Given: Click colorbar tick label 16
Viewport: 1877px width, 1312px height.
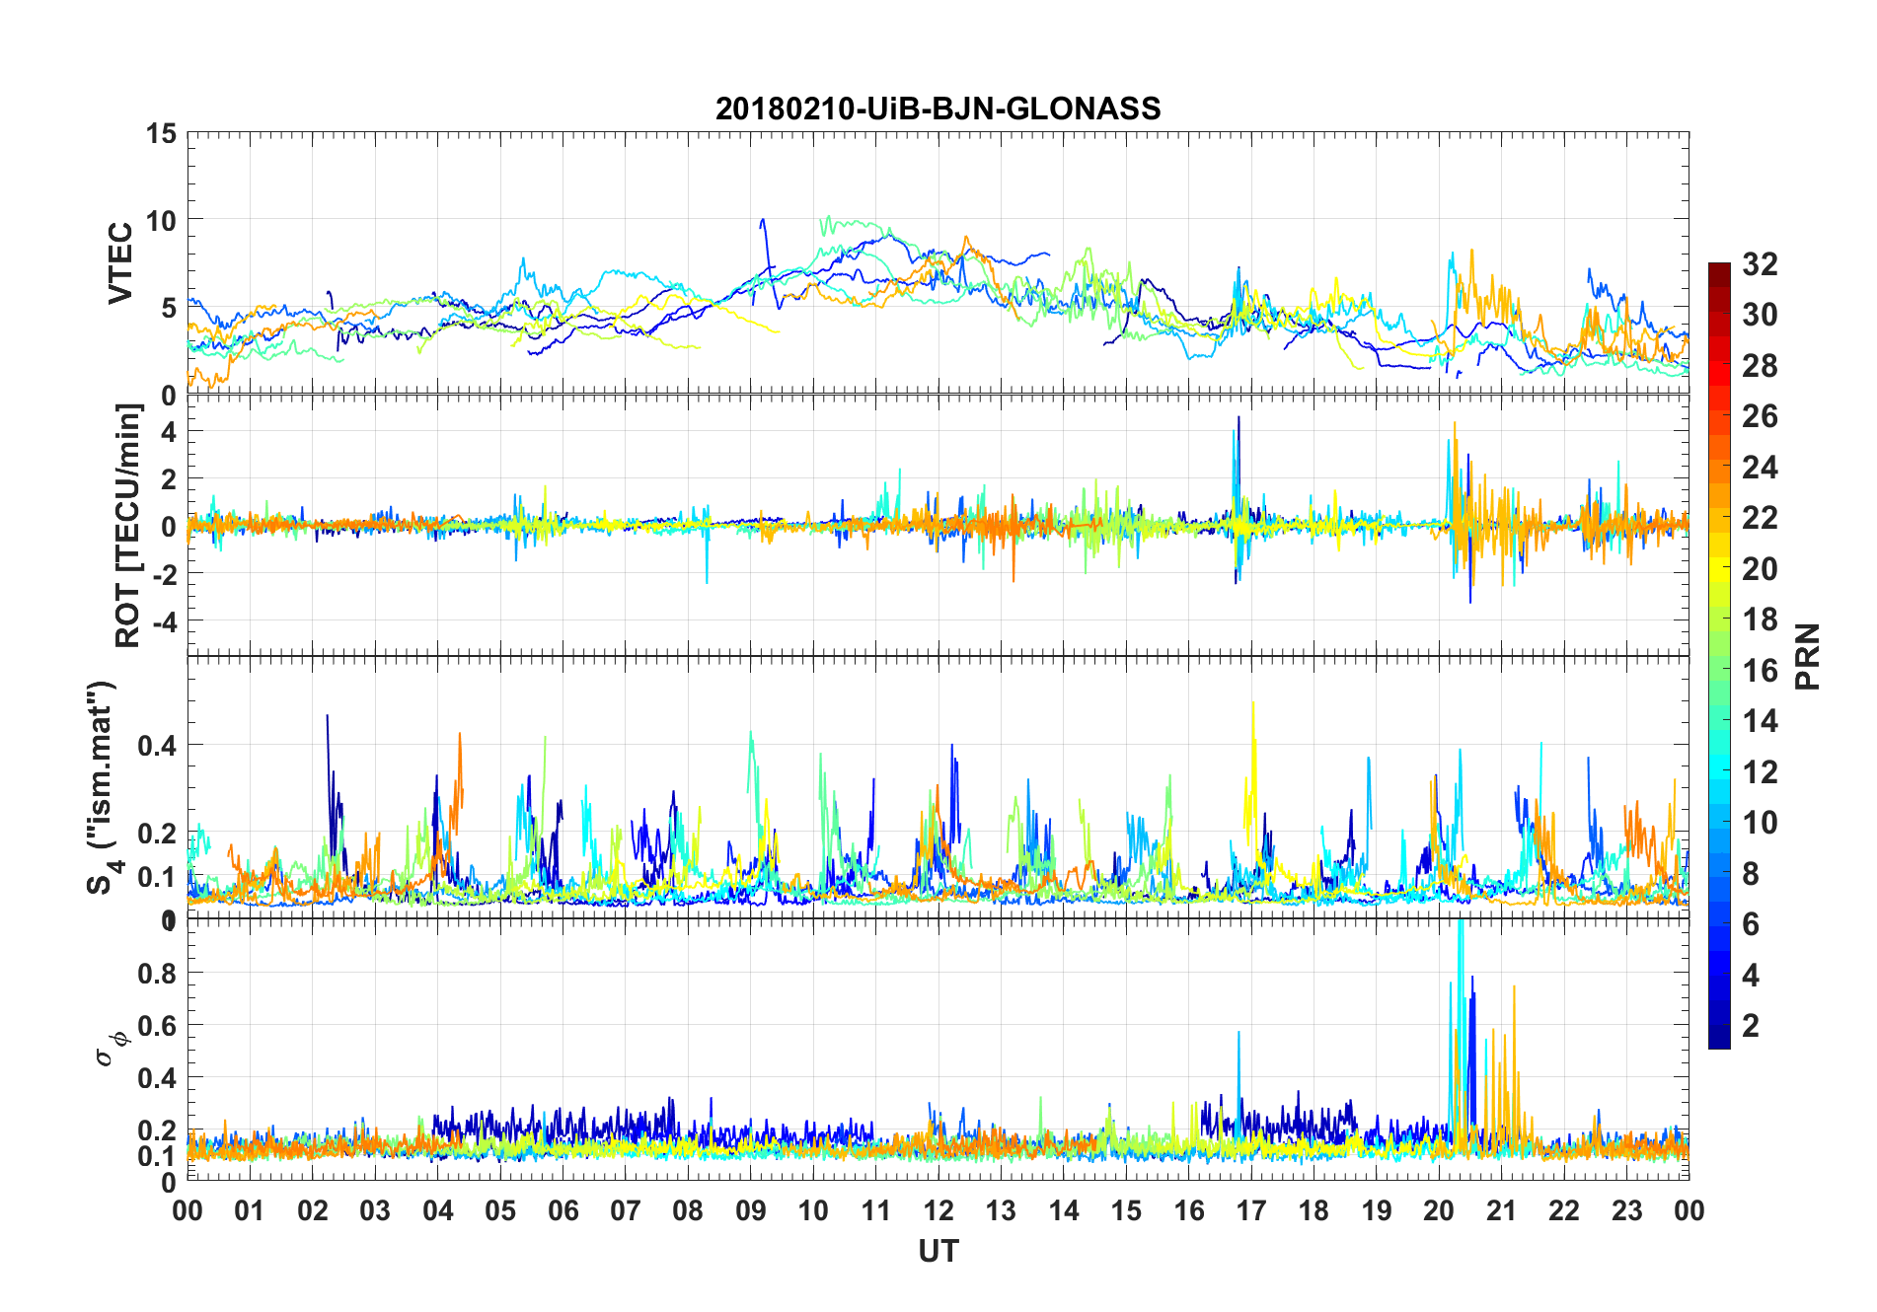Looking at the screenshot, I should click(1760, 671).
